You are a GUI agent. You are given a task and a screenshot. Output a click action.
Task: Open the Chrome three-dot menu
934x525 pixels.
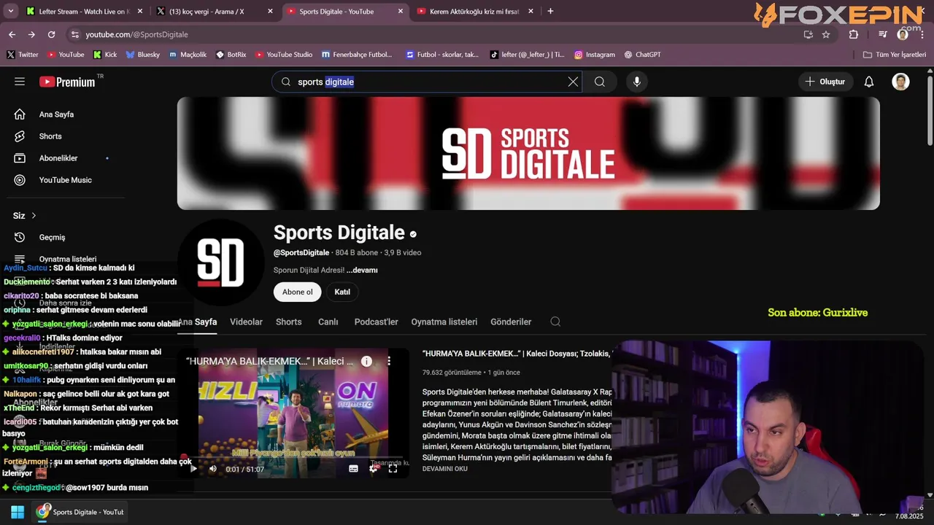point(923,34)
